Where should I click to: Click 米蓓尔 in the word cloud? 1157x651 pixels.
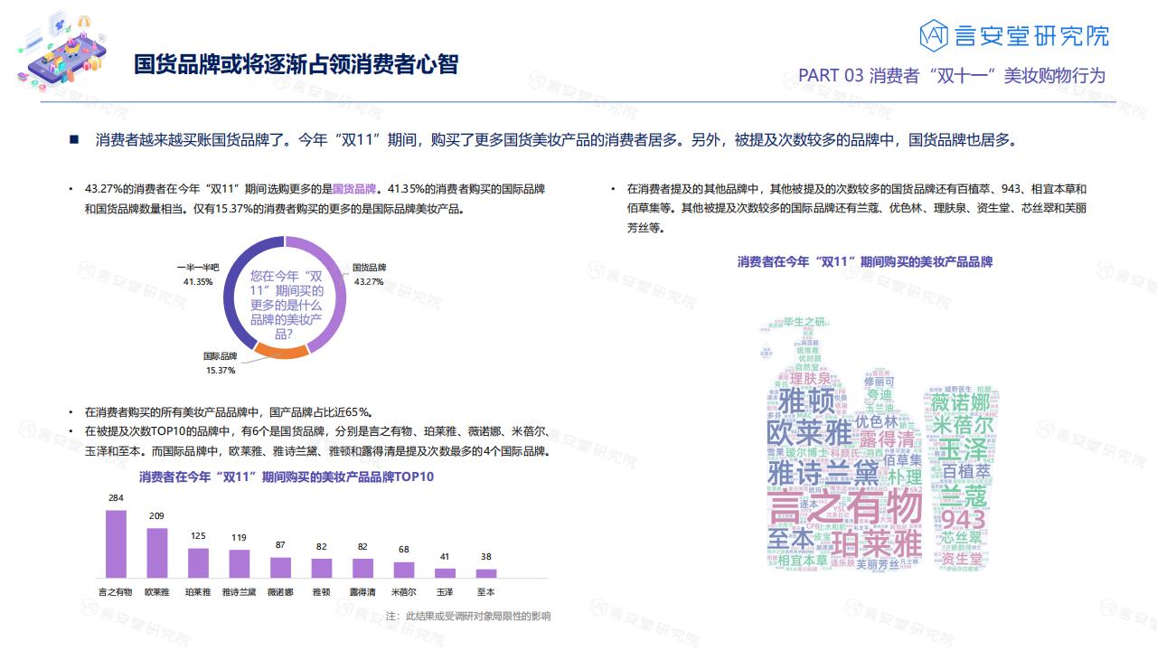click(962, 425)
